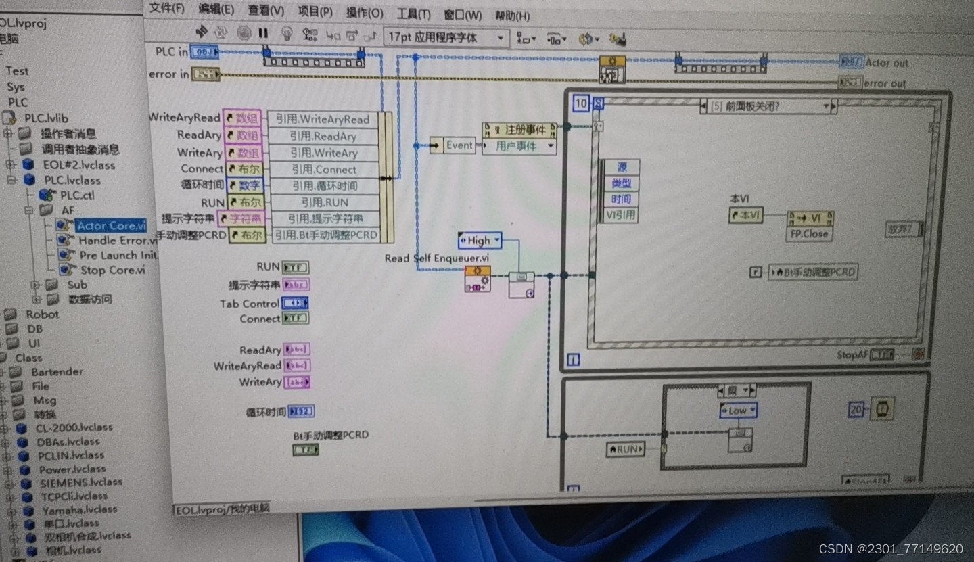Select Actor Core.vi in the project tree
Viewport: 974px width, 562px height.
pyautogui.click(x=110, y=225)
